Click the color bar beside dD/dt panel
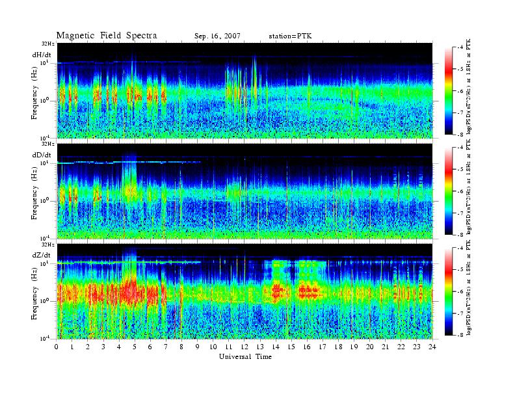The width and height of the screenshot is (515, 398). [448, 191]
